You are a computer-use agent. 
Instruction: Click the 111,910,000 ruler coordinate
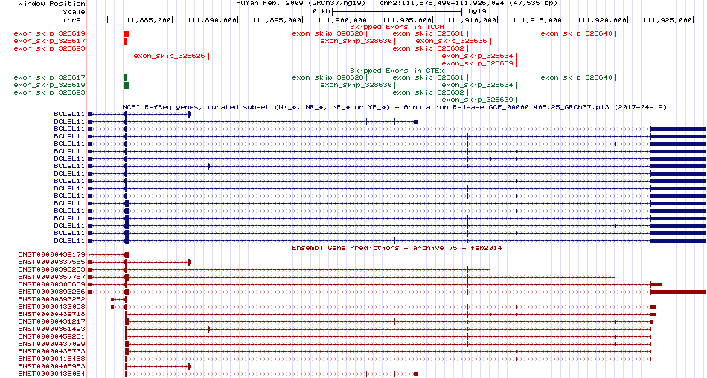coord(472,20)
